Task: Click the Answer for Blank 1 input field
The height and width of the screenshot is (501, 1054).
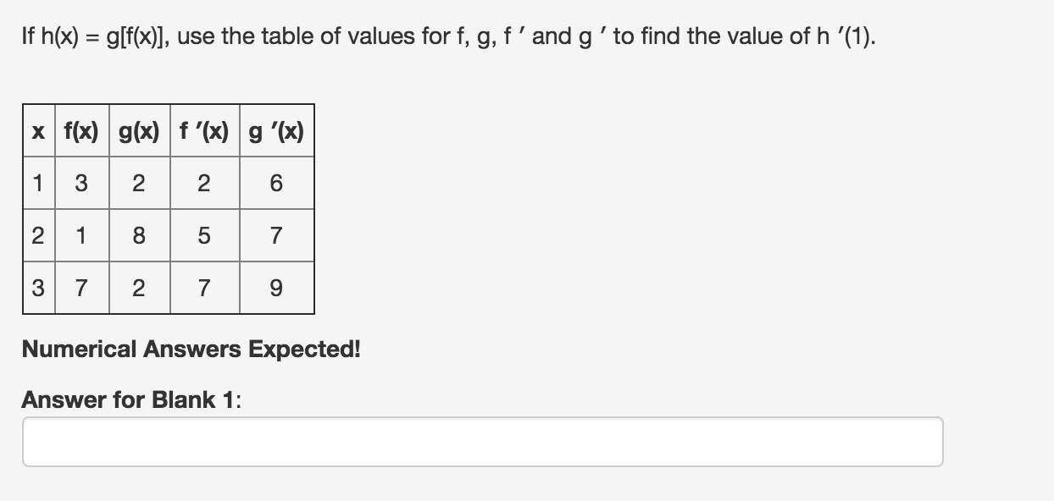Action: (482, 442)
